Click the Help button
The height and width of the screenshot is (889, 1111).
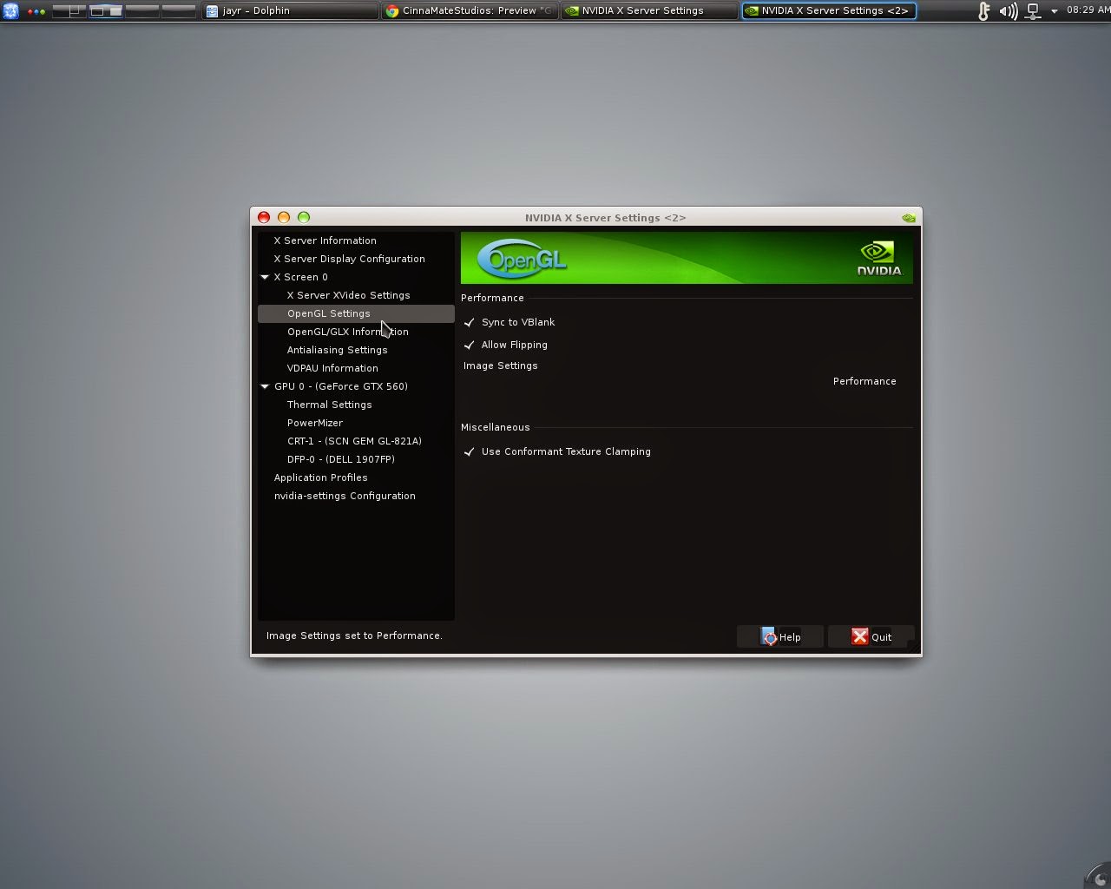(780, 636)
